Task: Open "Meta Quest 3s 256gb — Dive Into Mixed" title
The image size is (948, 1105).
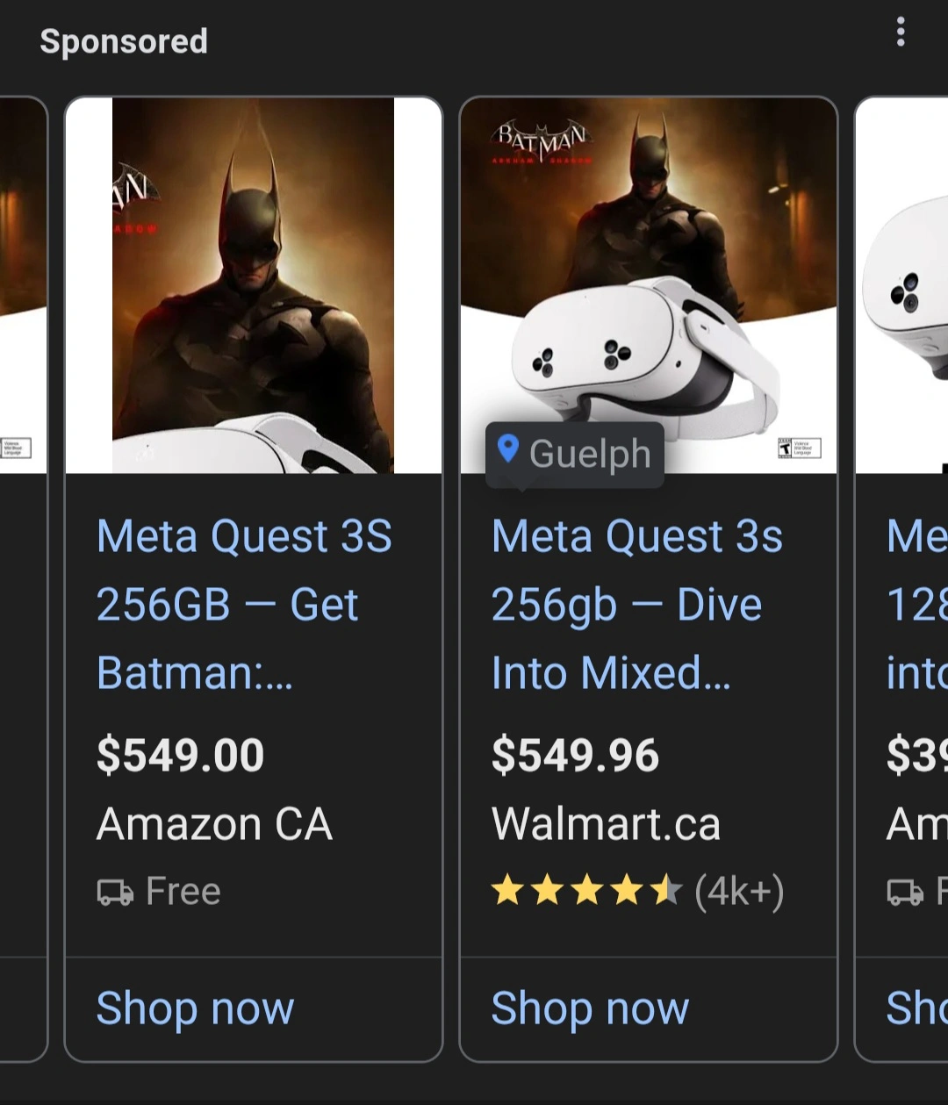Action: 636,605
